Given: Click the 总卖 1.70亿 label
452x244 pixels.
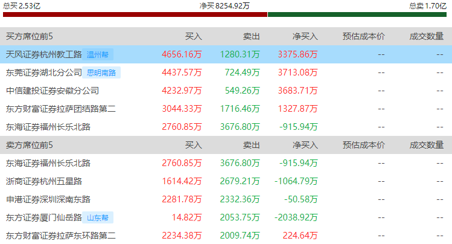Looking at the screenshot, I should [x=428, y=6].
